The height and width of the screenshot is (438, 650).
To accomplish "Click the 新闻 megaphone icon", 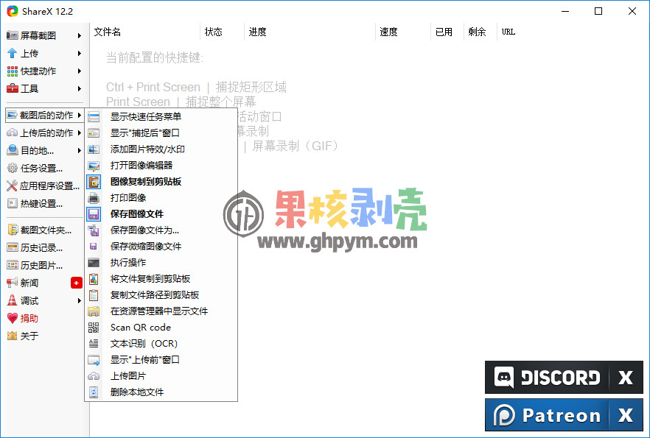I will coord(12,283).
